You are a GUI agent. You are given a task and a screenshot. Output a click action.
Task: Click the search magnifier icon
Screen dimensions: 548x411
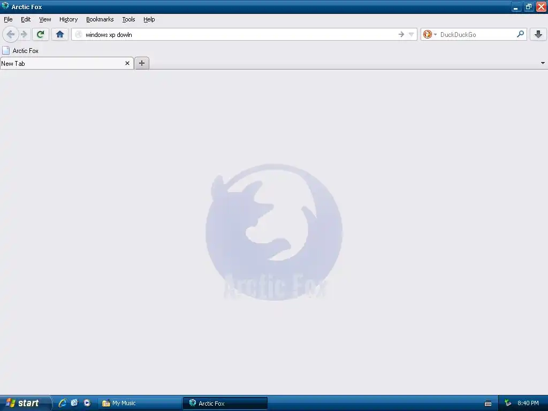(x=520, y=34)
